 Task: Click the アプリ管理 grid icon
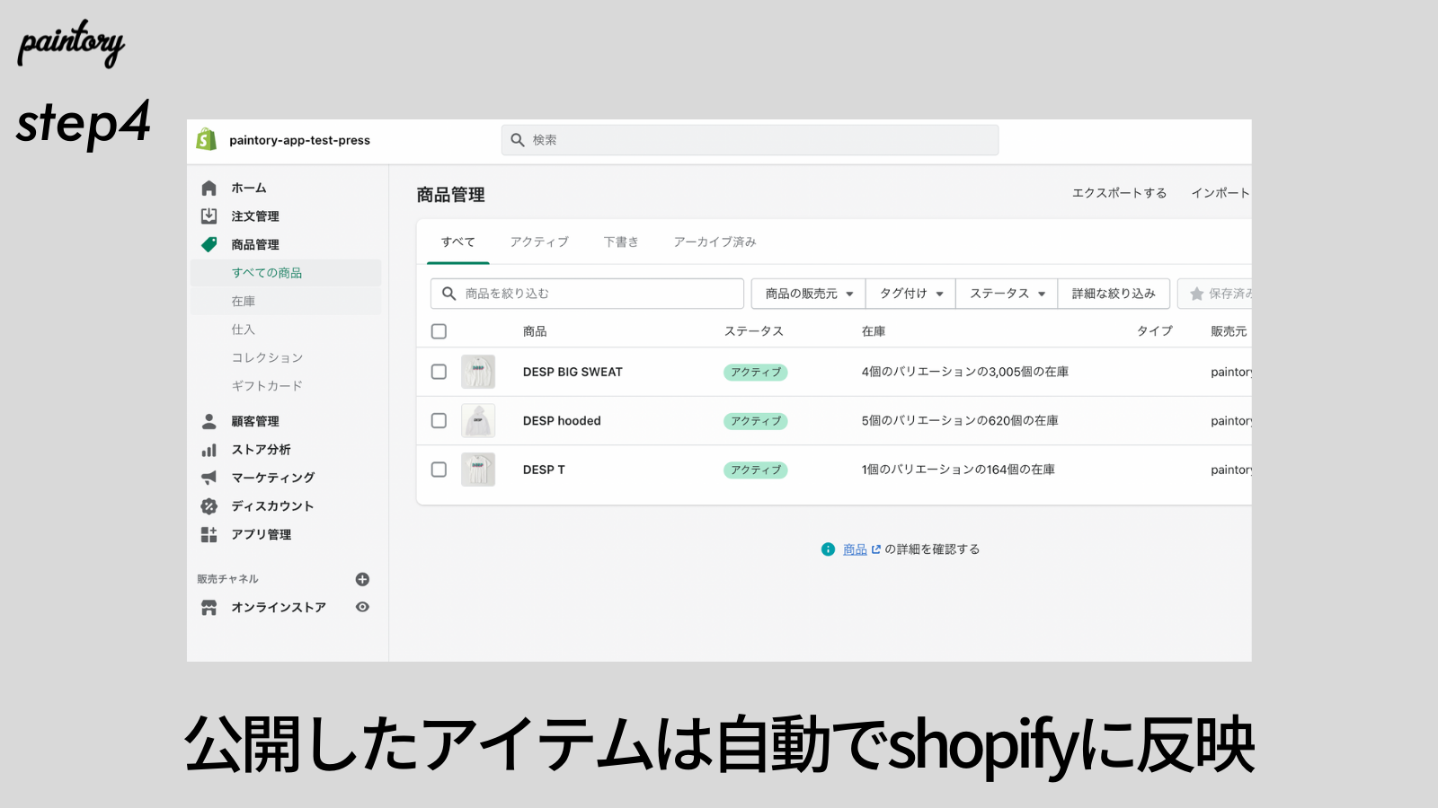click(x=209, y=534)
